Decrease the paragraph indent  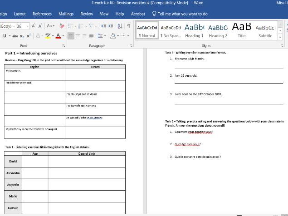tap(103, 26)
